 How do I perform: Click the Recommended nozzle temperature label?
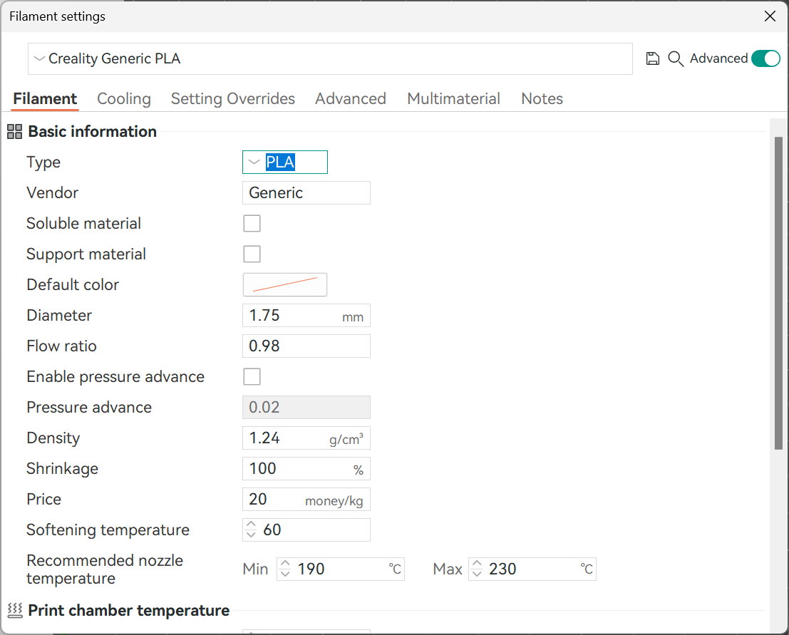[105, 569]
